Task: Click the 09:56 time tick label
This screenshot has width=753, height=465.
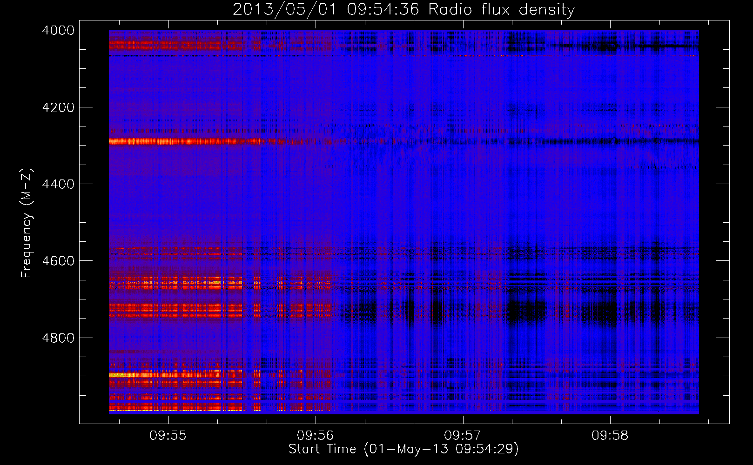Action: tap(316, 436)
